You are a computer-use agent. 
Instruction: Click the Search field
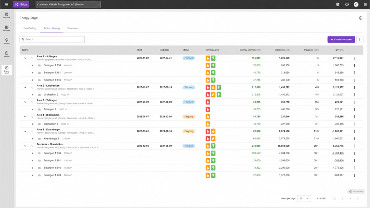[52, 39]
